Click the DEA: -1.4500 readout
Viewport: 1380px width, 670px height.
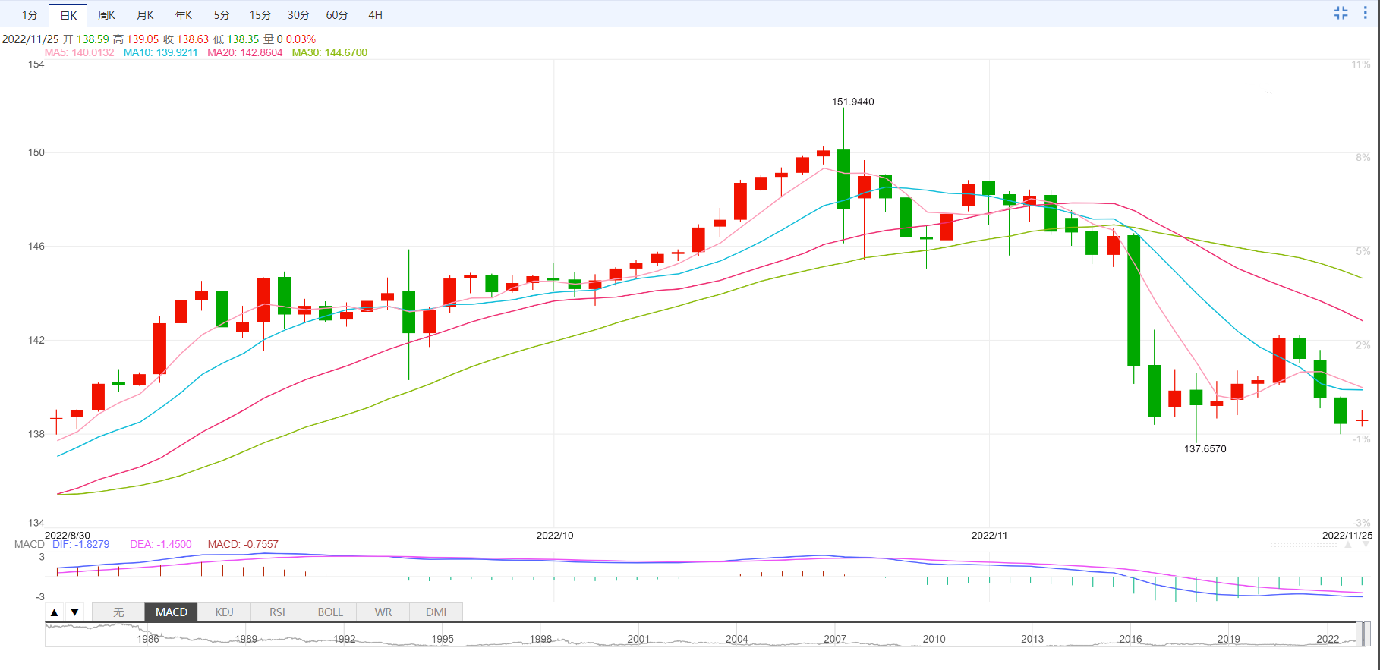pyautogui.click(x=161, y=544)
